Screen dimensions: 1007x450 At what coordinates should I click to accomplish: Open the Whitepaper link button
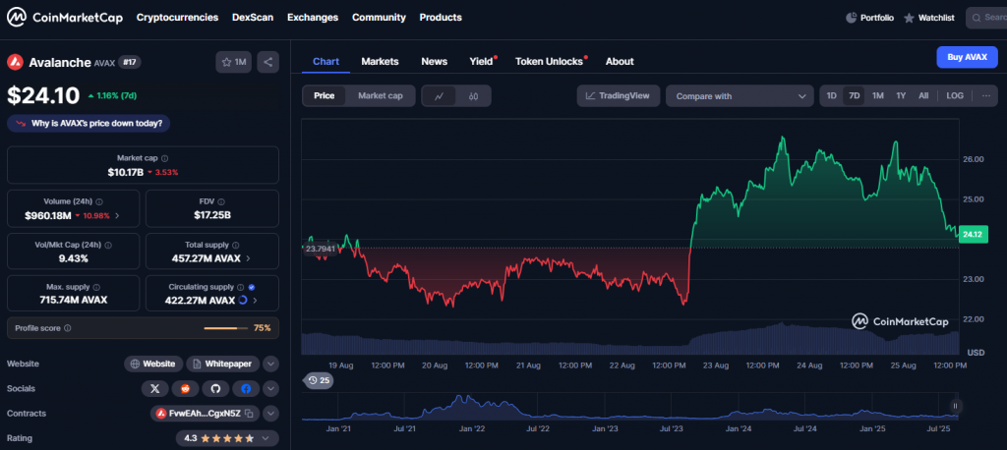pyautogui.click(x=223, y=364)
